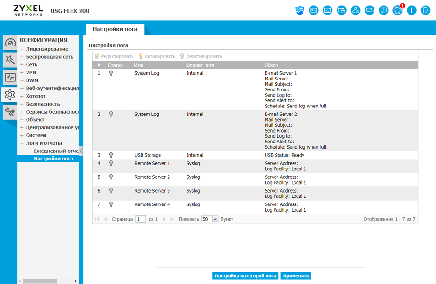Image resolution: width=436 pixels, height=284 pixels.
Task: Click the sidebar horizontal scrollbar thumb
Action: (x=40, y=281)
